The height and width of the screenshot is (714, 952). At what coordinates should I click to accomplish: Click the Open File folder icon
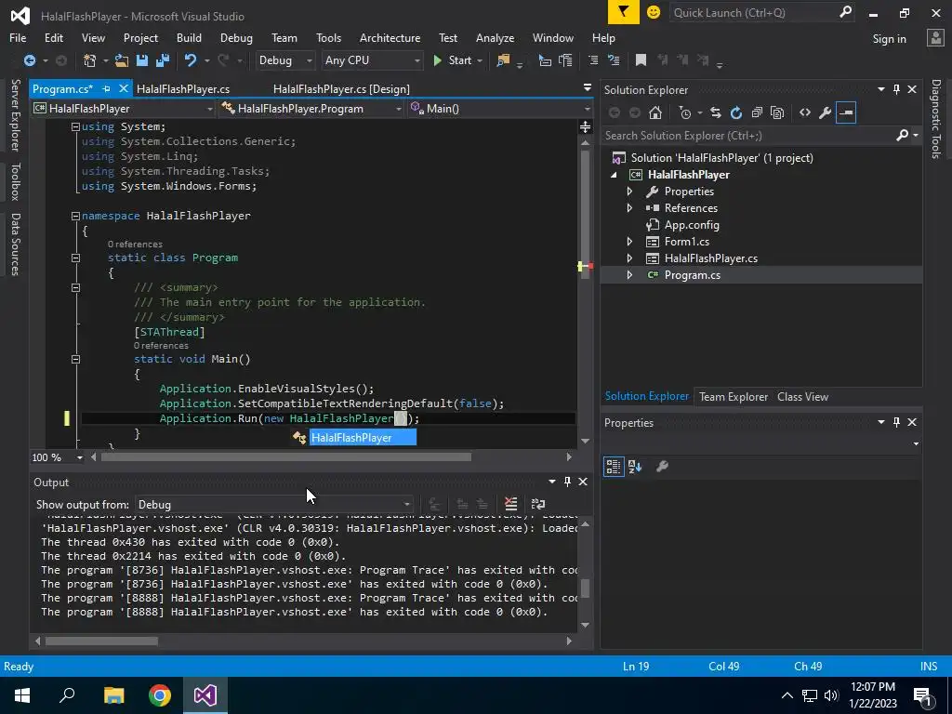122,60
